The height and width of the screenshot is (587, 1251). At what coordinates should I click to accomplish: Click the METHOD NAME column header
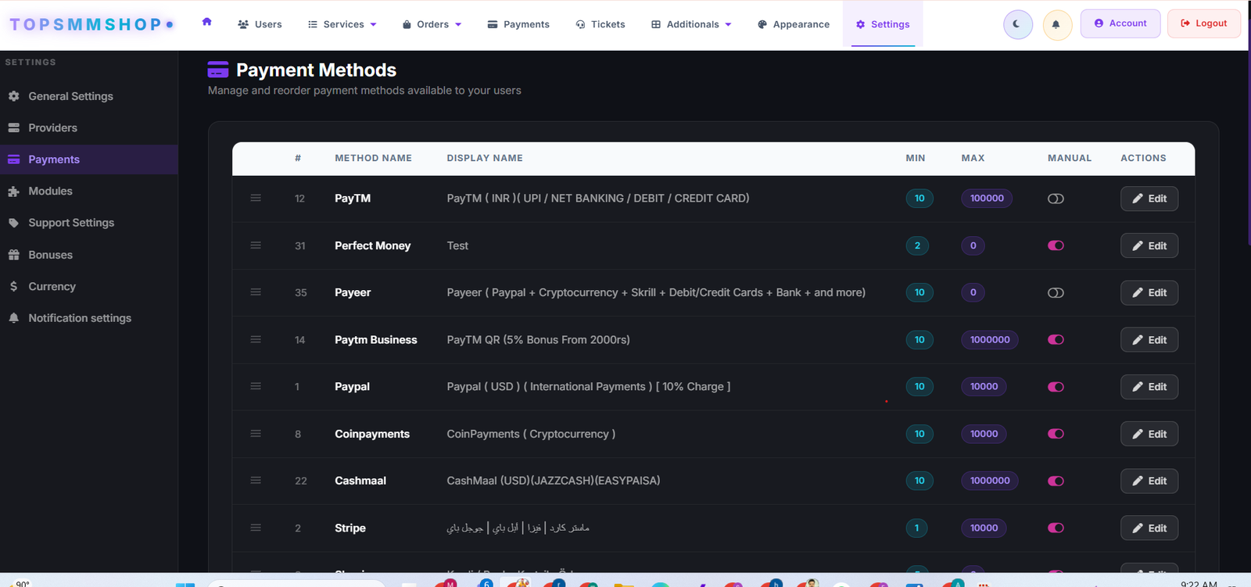coord(373,158)
